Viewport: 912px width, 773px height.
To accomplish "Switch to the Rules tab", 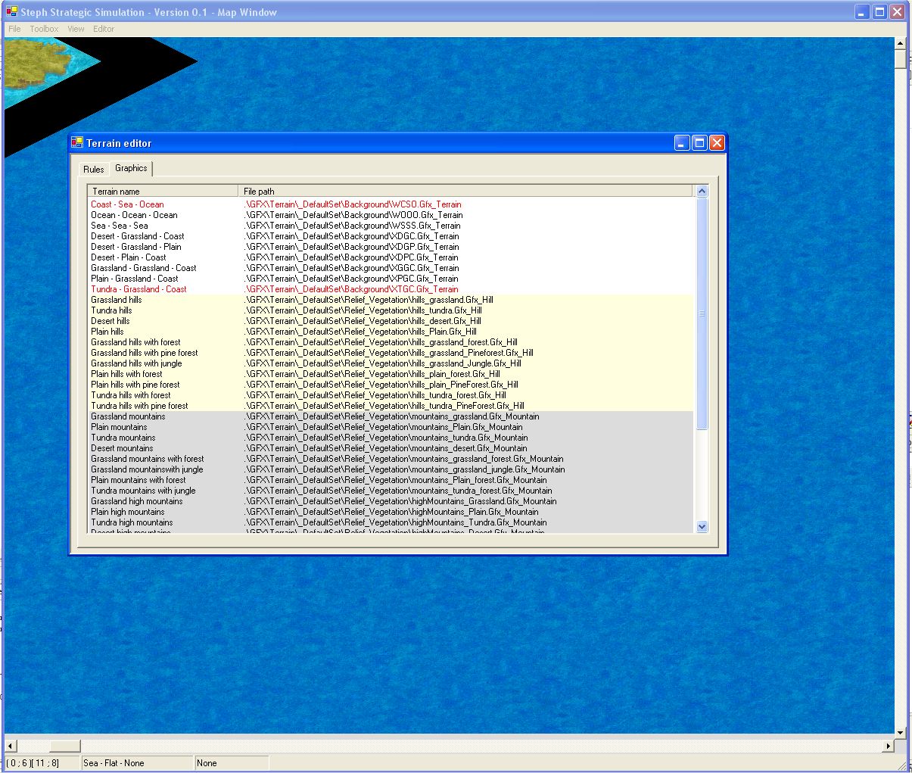I will click(94, 170).
